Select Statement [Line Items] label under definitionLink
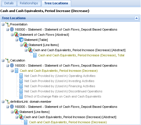141x125 pixels. point(34,112)
